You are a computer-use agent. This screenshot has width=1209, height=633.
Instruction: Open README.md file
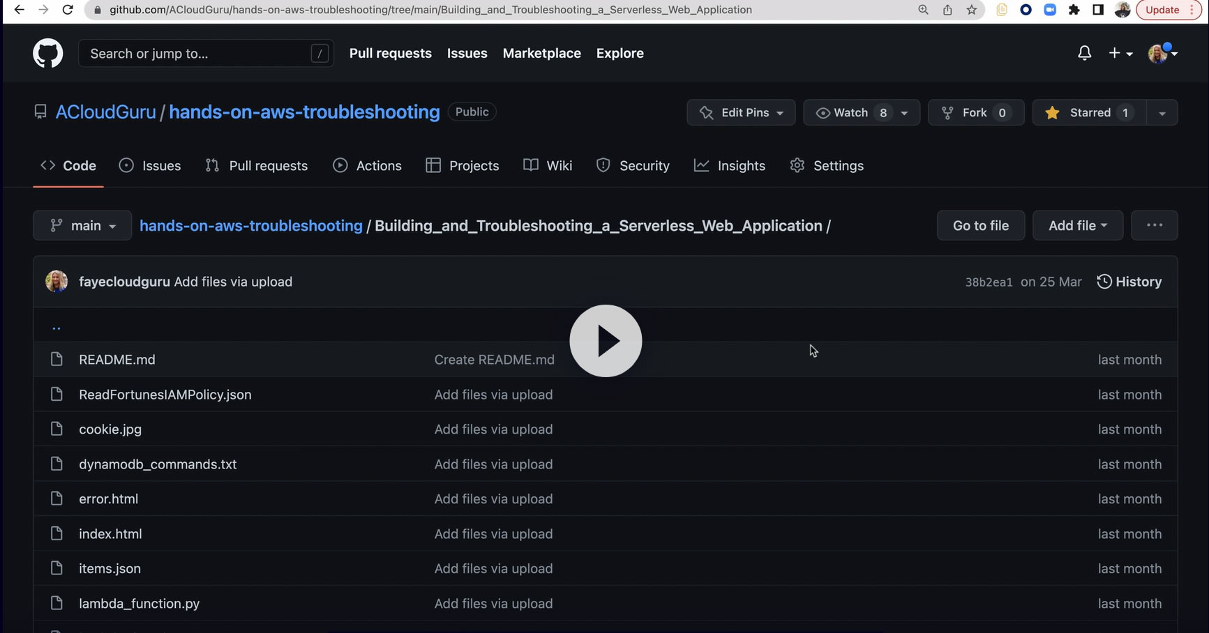click(117, 360)
